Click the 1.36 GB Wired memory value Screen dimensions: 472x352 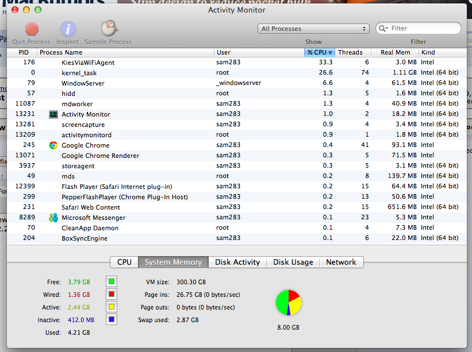pyautogui.click(x=79, y=295)
